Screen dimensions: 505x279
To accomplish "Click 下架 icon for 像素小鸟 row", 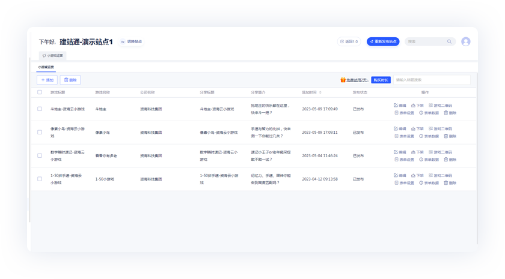I will [x=414, y=129].
